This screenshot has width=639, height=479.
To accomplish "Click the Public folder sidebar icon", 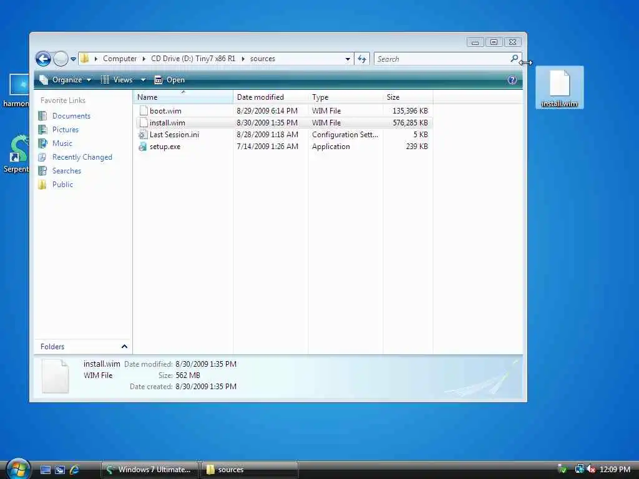I will tap(42, 185).
